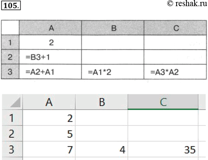This screenshot has width=208, height=160.
Task: Click the =A2+A1 formula cell
Action: coord(50,72)
